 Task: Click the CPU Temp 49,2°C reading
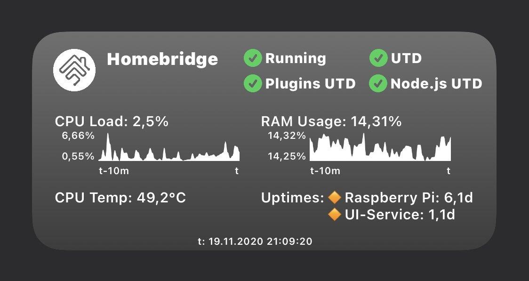pos(120,198)
